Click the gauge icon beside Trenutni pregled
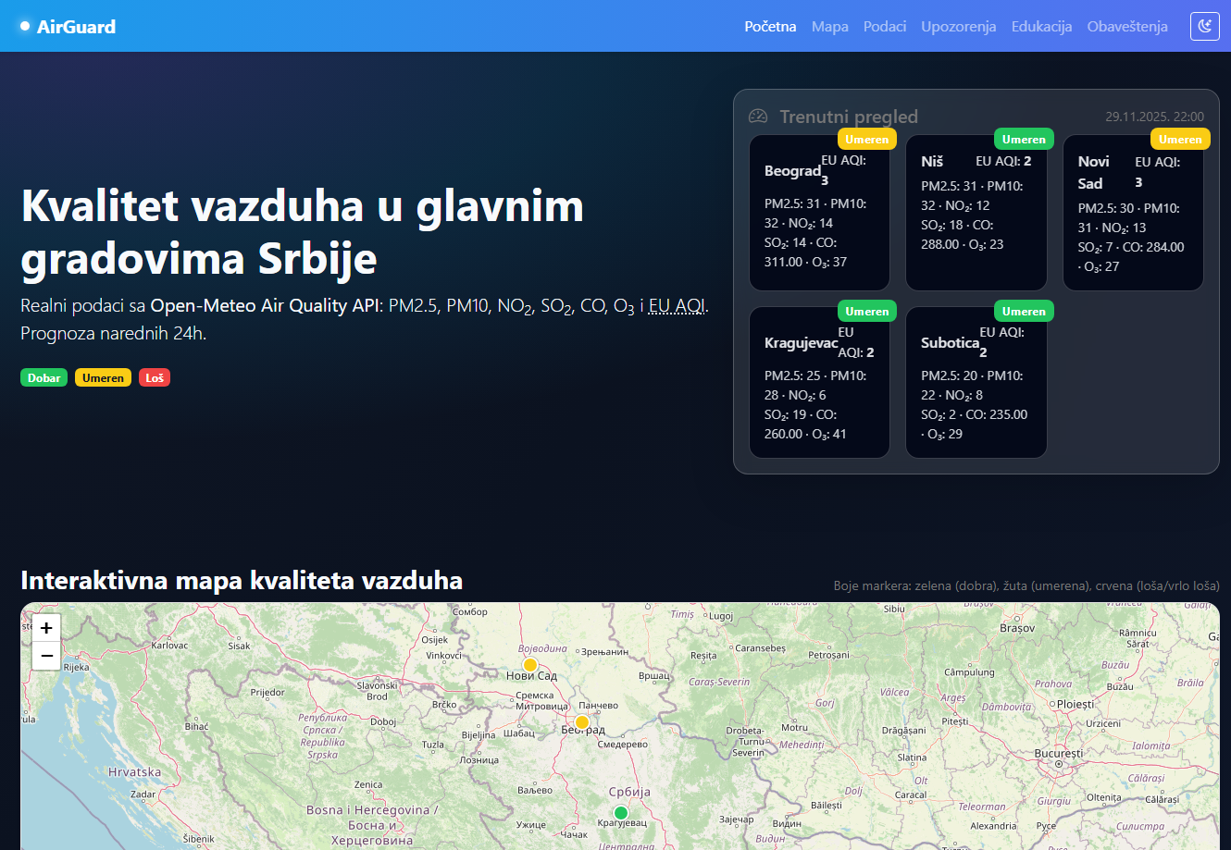This screenshot has width=1231, height=850. click(759, 117)
